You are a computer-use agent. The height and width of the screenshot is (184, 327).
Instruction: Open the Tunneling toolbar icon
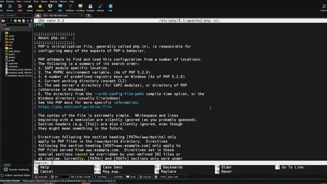(80, 8)
